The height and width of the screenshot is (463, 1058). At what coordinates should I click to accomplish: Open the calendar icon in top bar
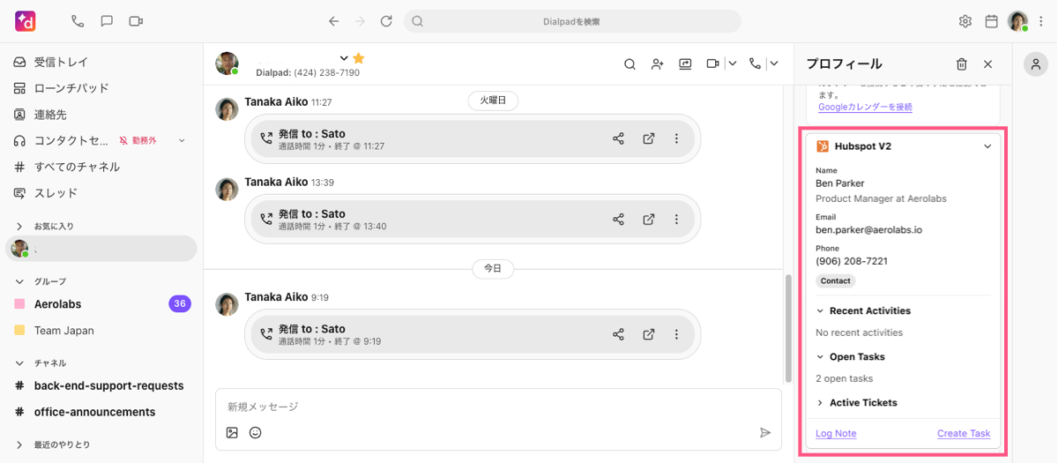[x=991, y=21]
